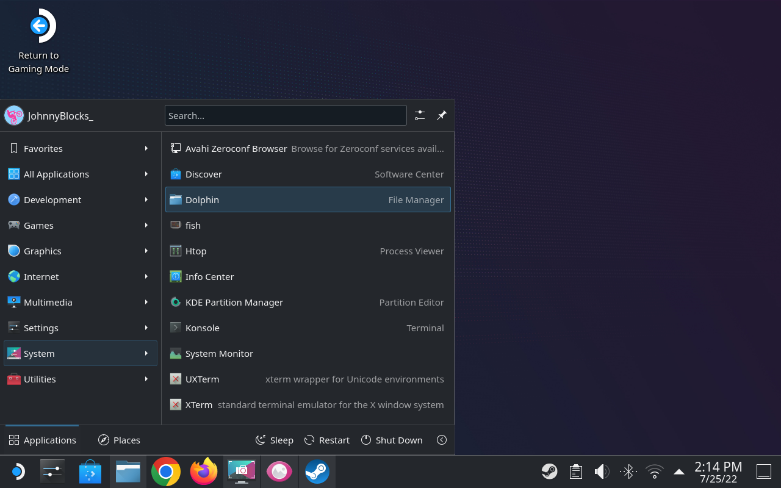This screenshot has height=488, width=781.
Task: Open Dolphin file manager from taskbar
Action: tap(128, 472)
